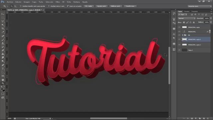Image resolution: width=213 pixels, height=120 pixels.
Task: Uncheck Zoom con arrastre checkbox
Action: 68,6
